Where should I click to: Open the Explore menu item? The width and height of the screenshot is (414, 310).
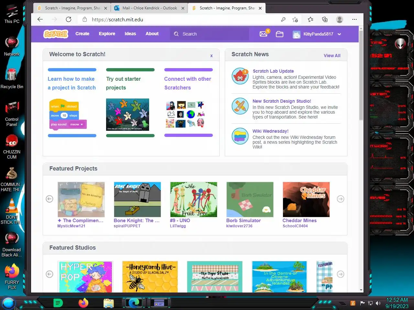pyautogui.click(x=107, y=34)
